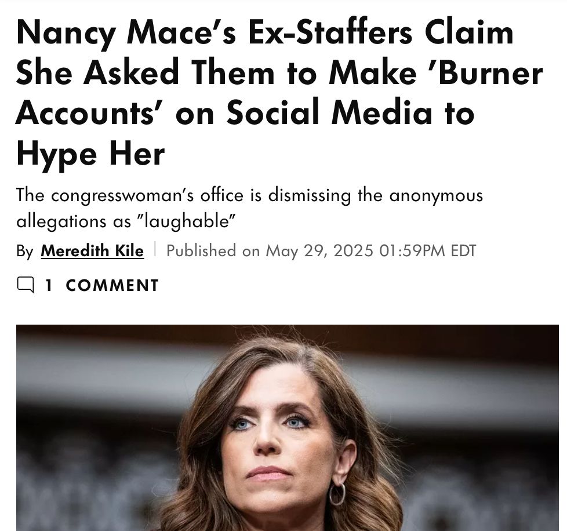Open author Meredith Kile's profile link
This screenshot has width=567, height=531.
92,250
